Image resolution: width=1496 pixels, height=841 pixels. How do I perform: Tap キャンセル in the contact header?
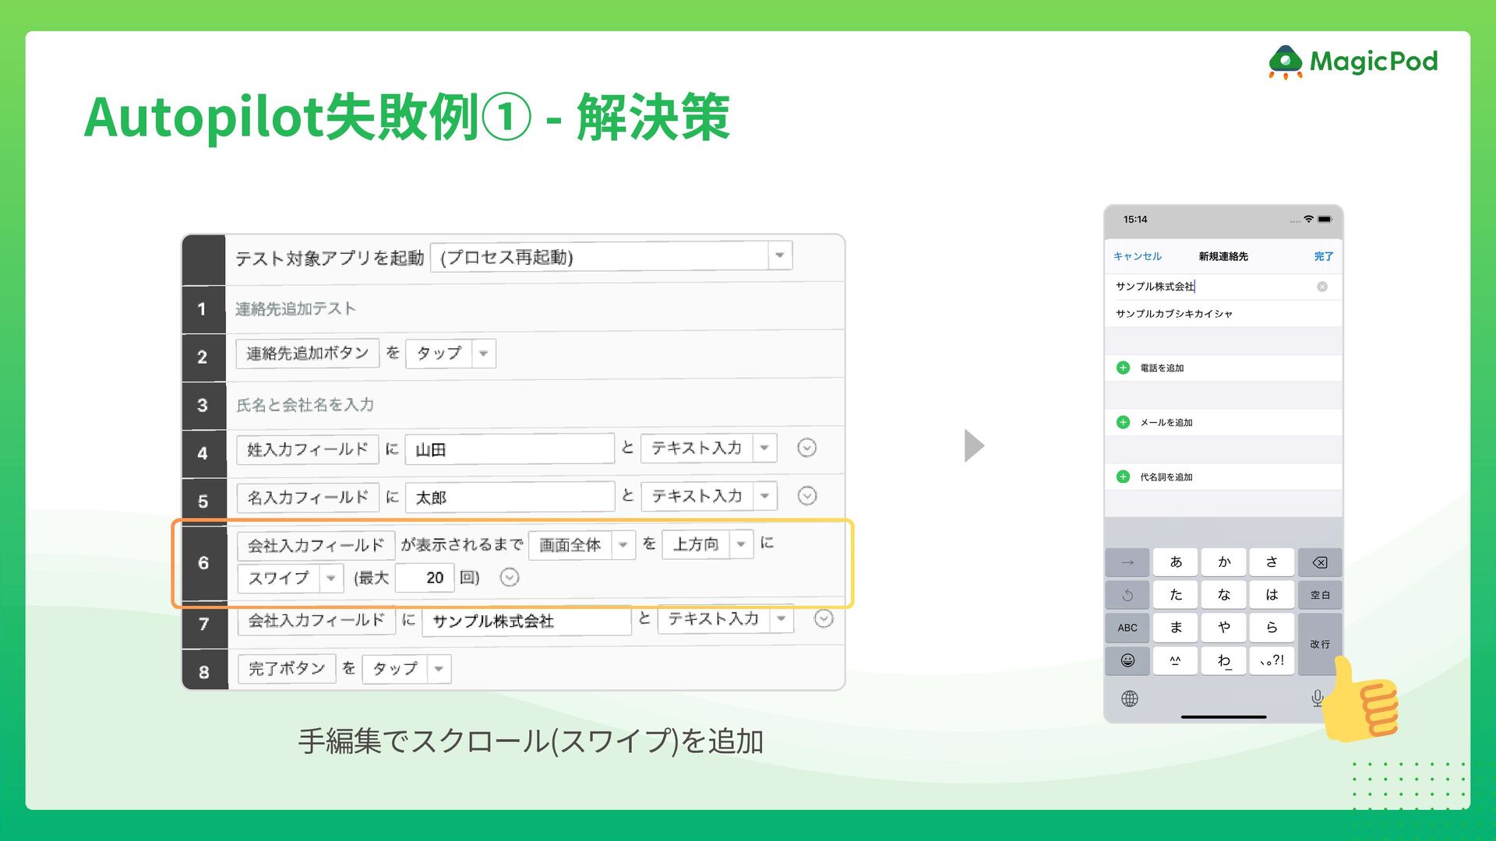point(1137,256)
